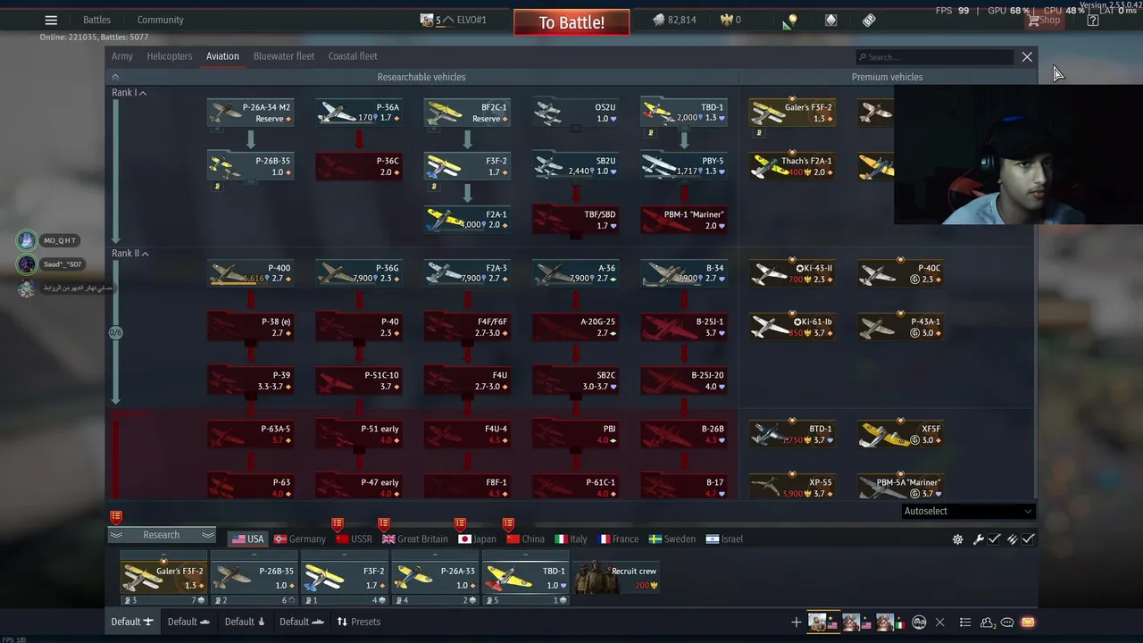
Task: Focus the vehicle Search field
Action: [x=934, y=57]
